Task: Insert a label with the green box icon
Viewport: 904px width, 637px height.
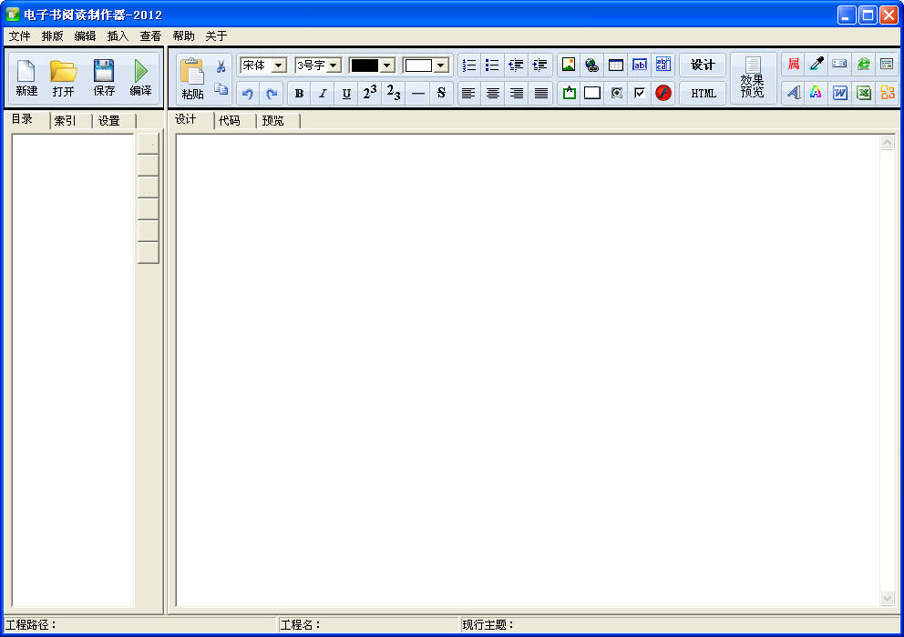Action: click(x=569, y=93)
